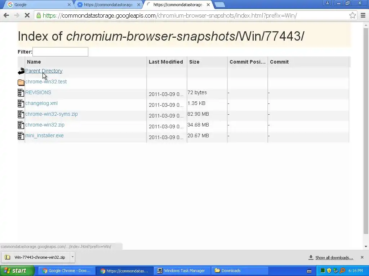
Task: Click into the Filter text box
Action: pyautogui.click(x=60, y=52)
